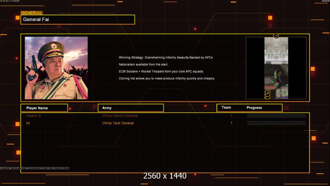The height and width of the screenshot is (186, 330).
Task: Click the modified game install warning text
Action: pyautogui.click(x=34, y=168)
